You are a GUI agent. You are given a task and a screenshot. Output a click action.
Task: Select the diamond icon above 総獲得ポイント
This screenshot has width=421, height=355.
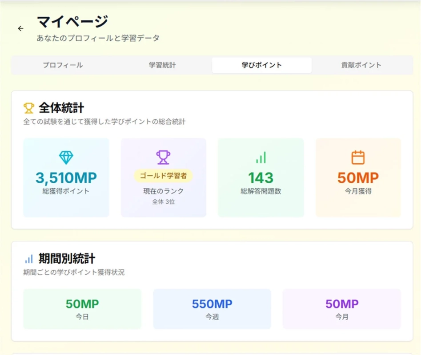coord(66,157)
